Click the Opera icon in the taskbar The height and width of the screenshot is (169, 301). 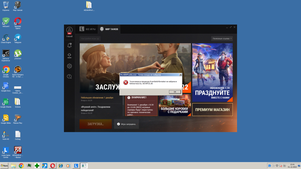53,166
